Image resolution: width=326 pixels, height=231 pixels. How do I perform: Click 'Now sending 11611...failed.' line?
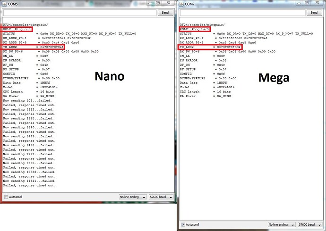tap(29, 181)
